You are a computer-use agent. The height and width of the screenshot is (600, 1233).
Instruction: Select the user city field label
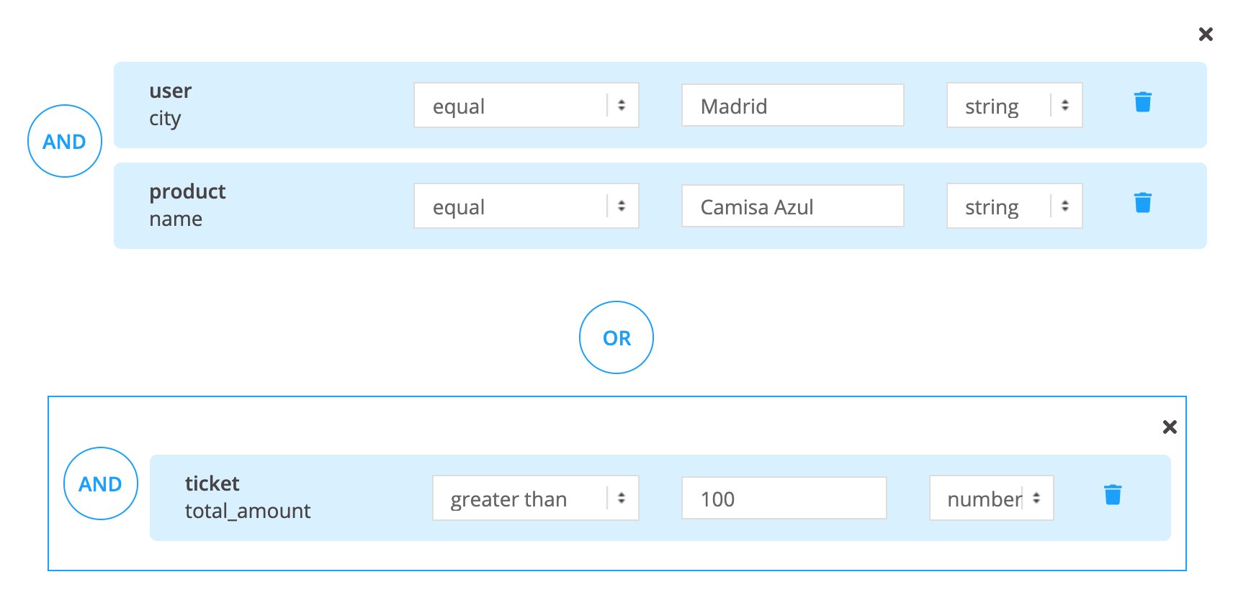[x=171, y=104]
